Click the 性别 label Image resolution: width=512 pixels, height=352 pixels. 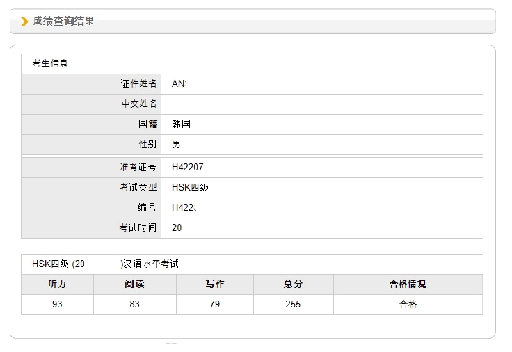point(147,144)
